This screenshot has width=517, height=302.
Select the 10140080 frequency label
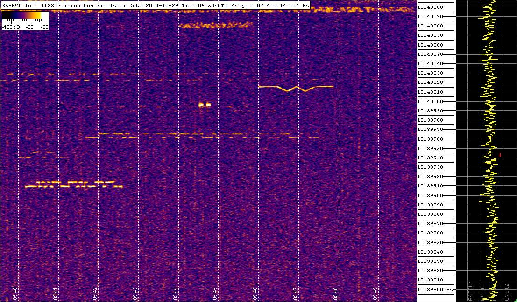click(430, 26)
